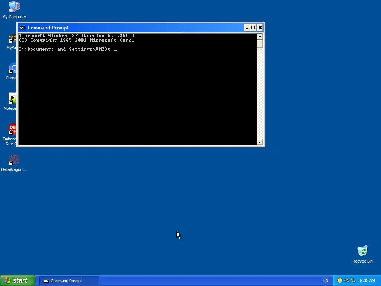Viewport: 381px width, 286px height.
Task: Select the Recycle Bin icon
Action: click(x=362, y=254)
